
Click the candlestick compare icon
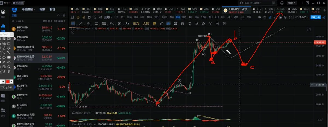click(x=175, y=23)
